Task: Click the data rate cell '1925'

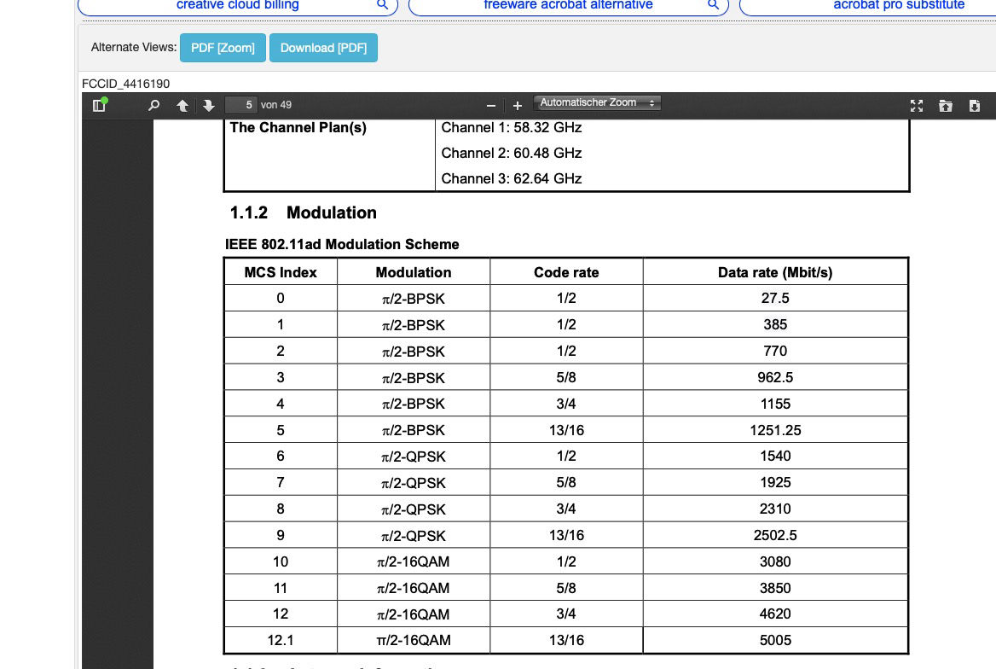Action: coord(775,482)
